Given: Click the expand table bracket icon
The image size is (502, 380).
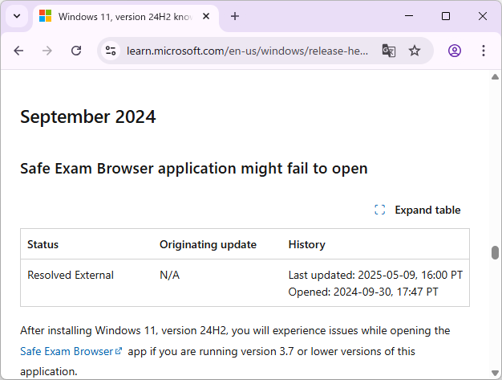Looking at the screenshot, I should [379, 210].
